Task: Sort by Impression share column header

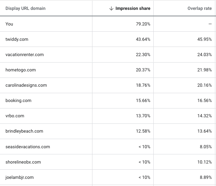Action: 133,9
